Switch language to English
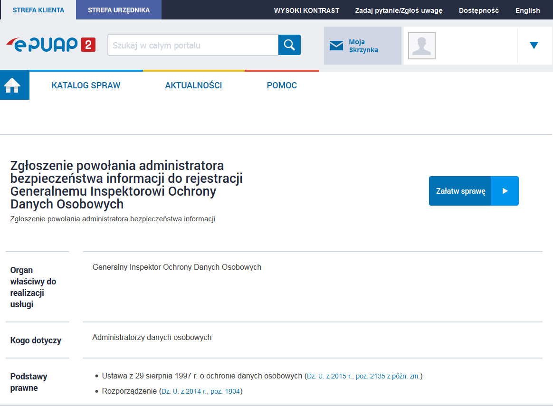Screen dimensions: 553x406 (x=527, y=10)
